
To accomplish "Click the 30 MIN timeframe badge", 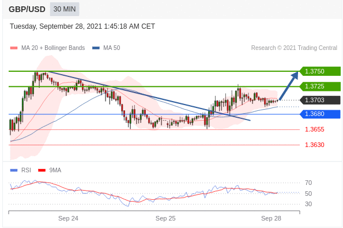I will coord(65,9).
